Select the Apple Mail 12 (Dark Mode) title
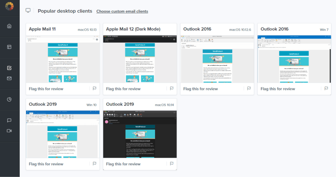 click(133, 29)
